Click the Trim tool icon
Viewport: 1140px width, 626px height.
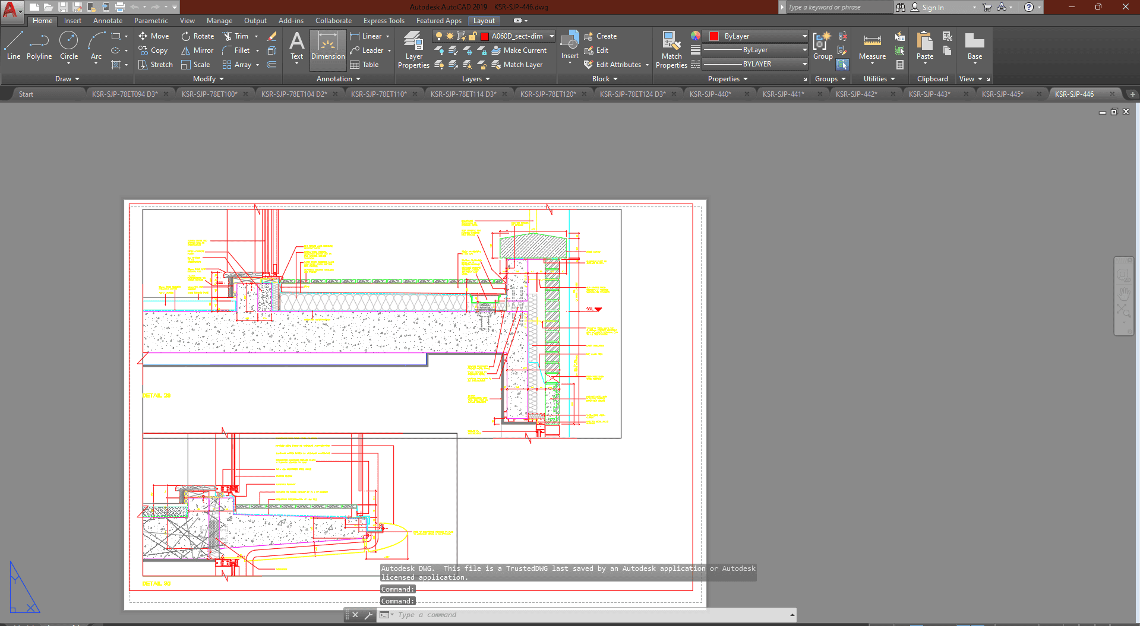pyautogui.click(x=228, y=36)
